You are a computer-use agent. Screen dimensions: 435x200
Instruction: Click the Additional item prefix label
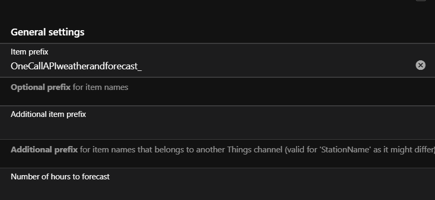pos(48,114)
